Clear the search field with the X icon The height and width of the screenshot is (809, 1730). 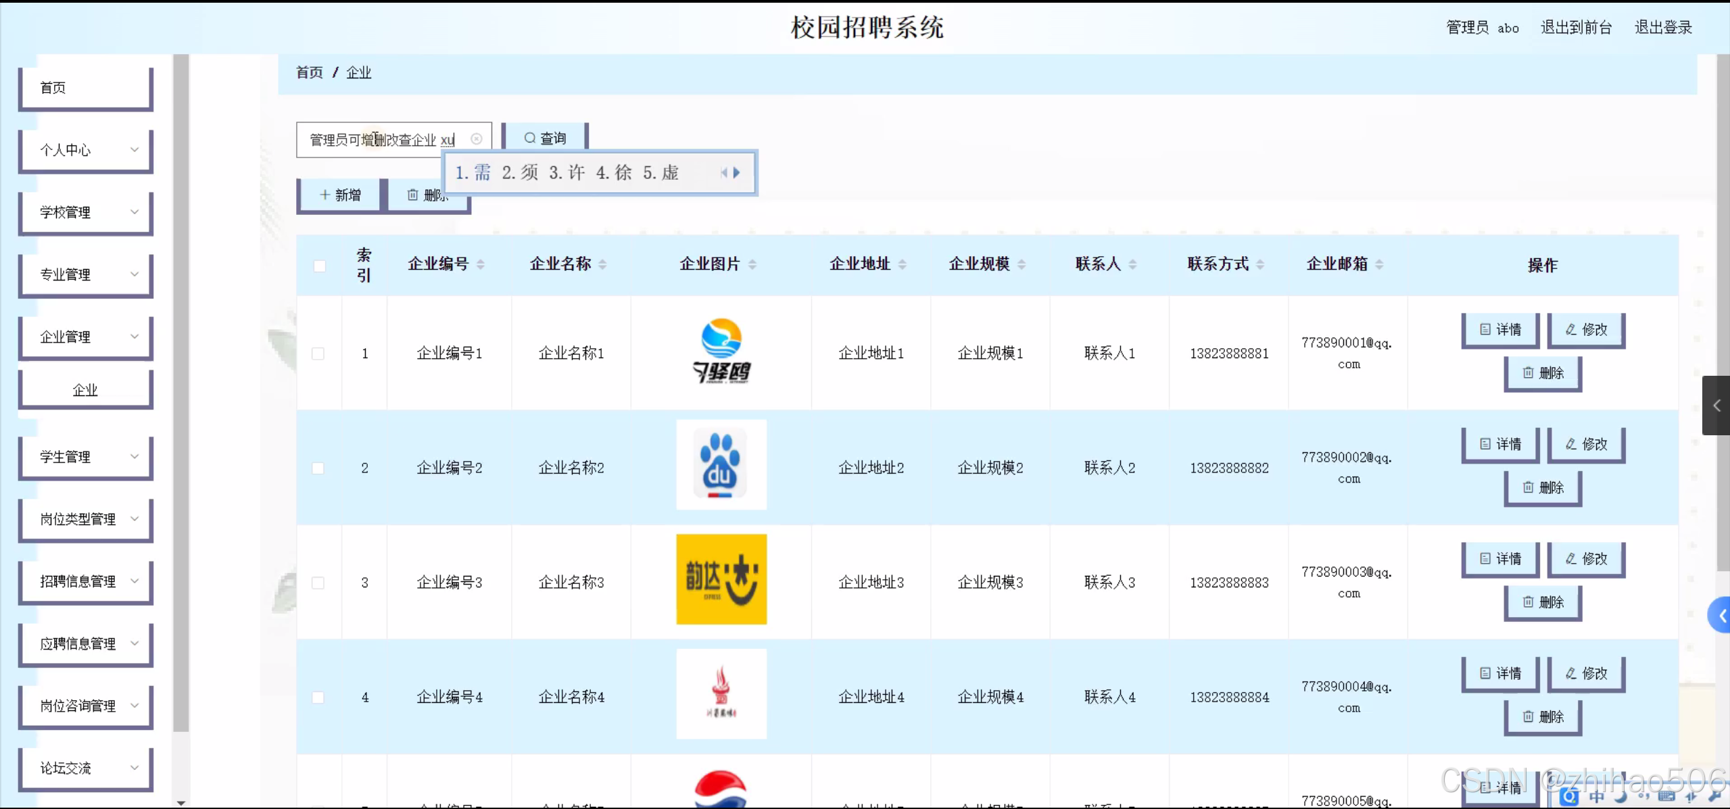coord(477,139)
